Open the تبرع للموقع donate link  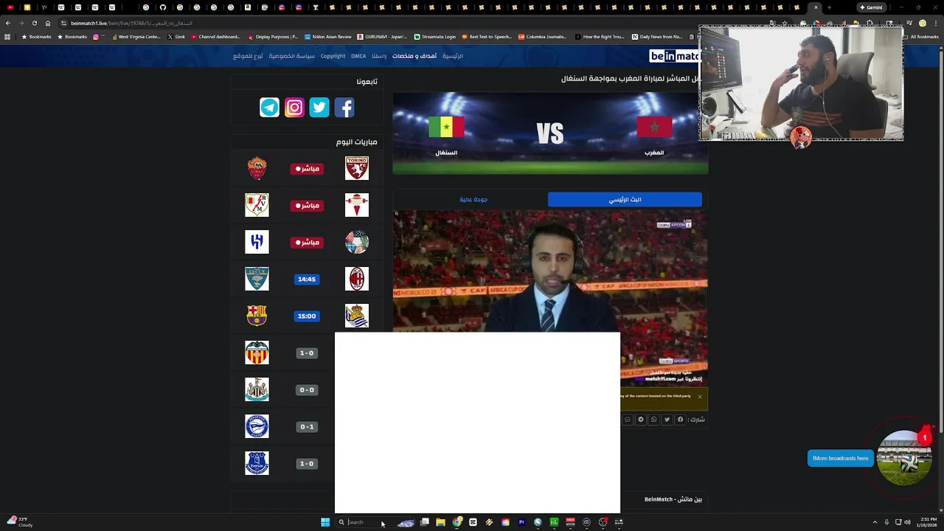pyautogui.click(x=248, y=56)
